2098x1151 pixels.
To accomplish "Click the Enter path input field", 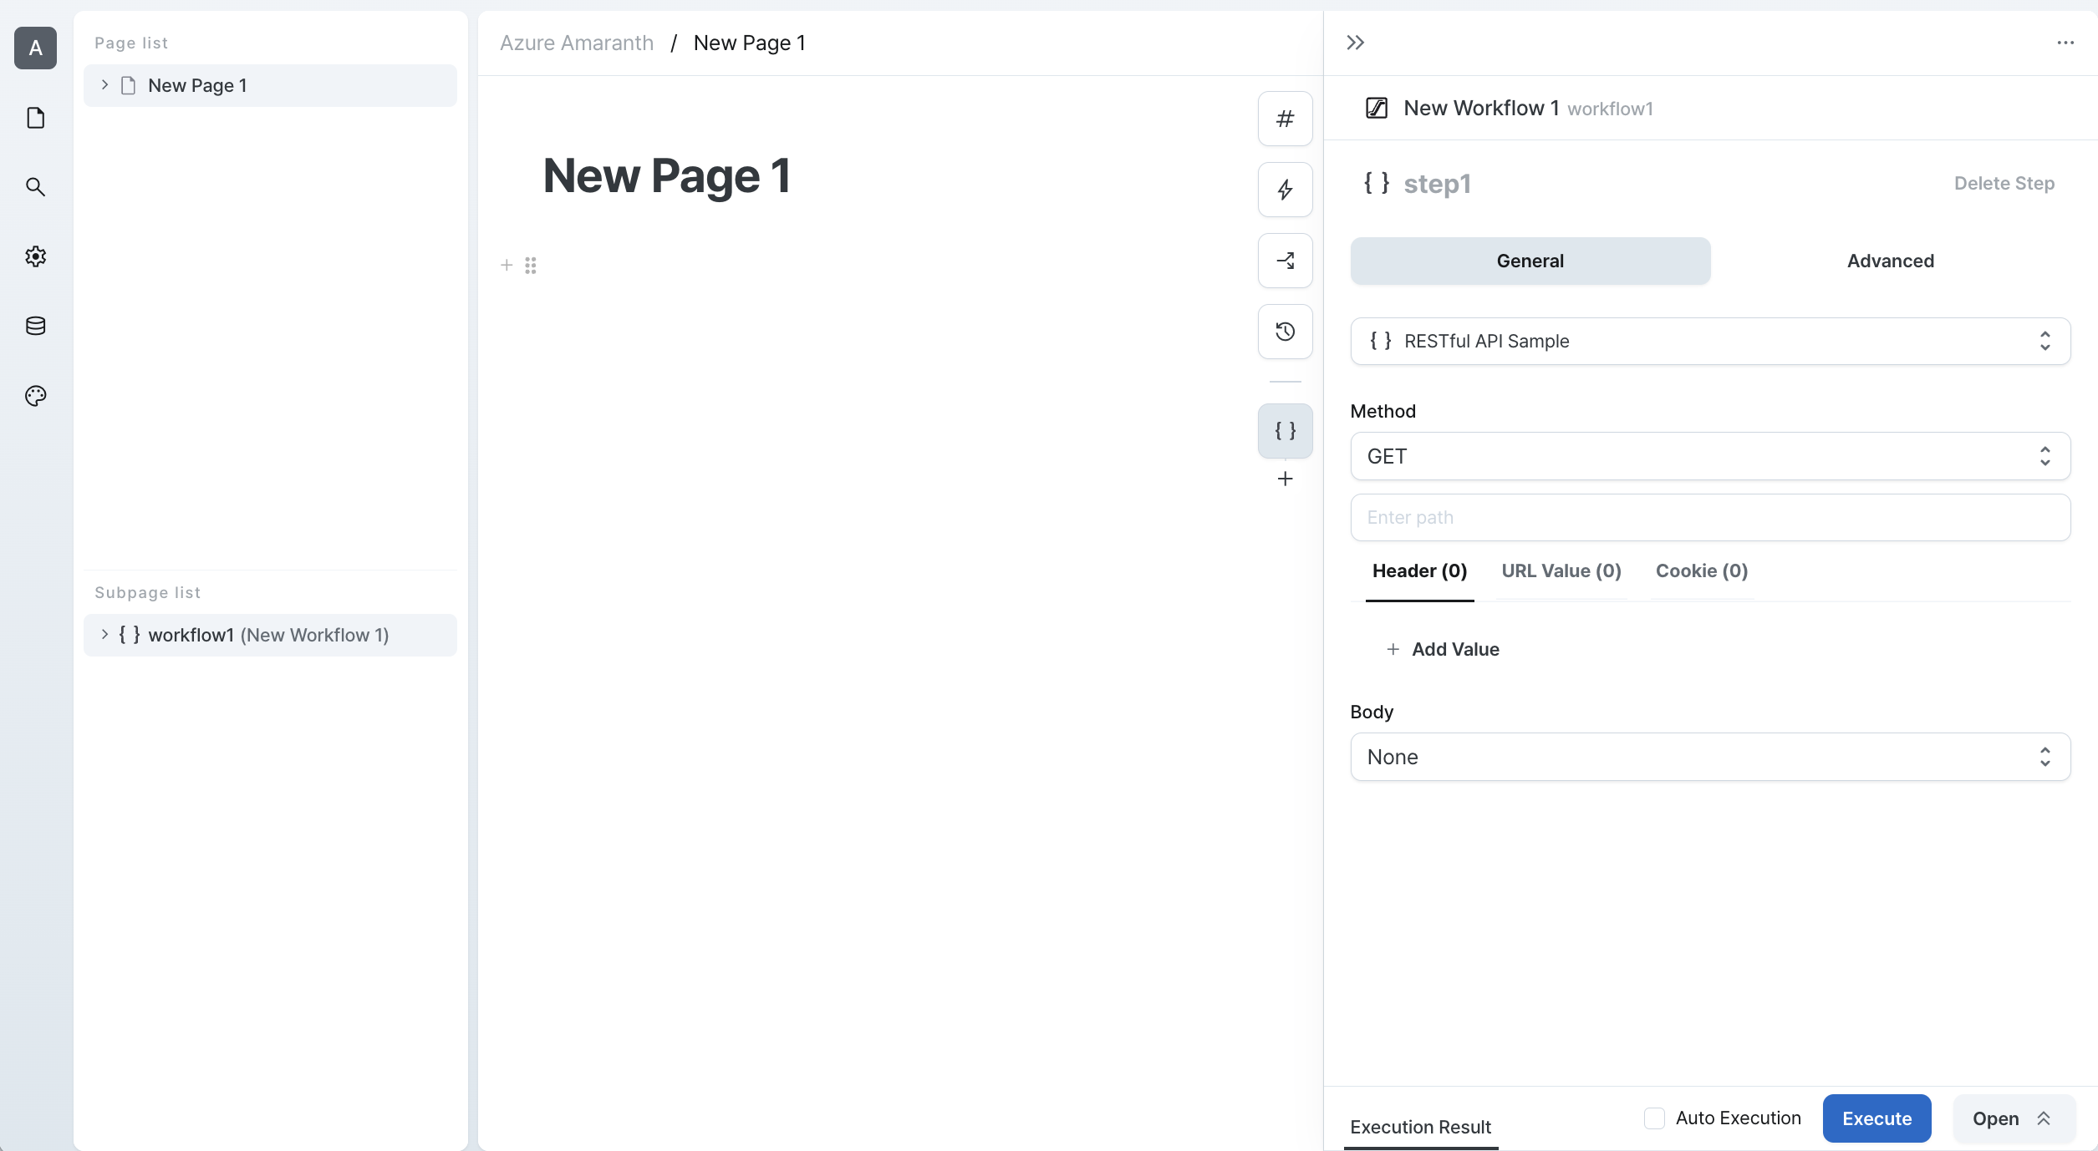I will point(1710,517).
